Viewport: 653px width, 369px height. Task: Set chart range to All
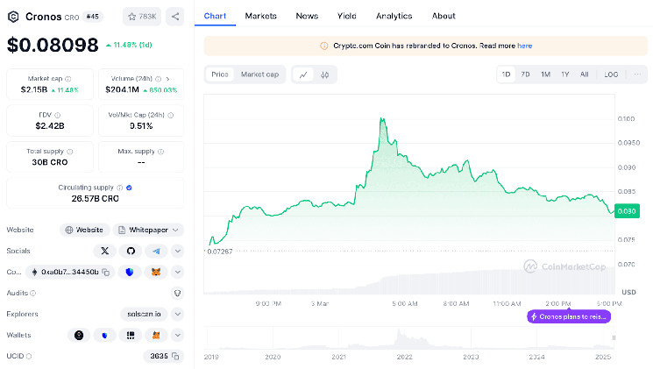[x=585, y=75]
